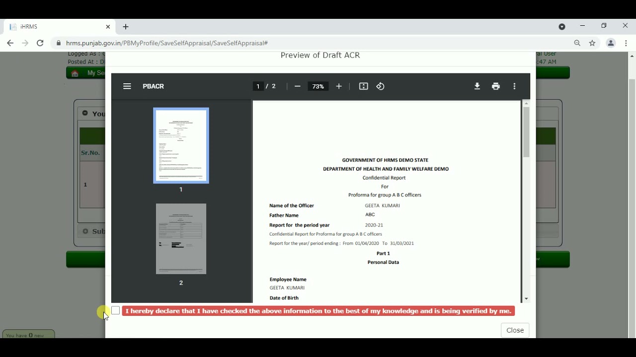Toggle the PDF sidebar menu icon

pos(127,86)
